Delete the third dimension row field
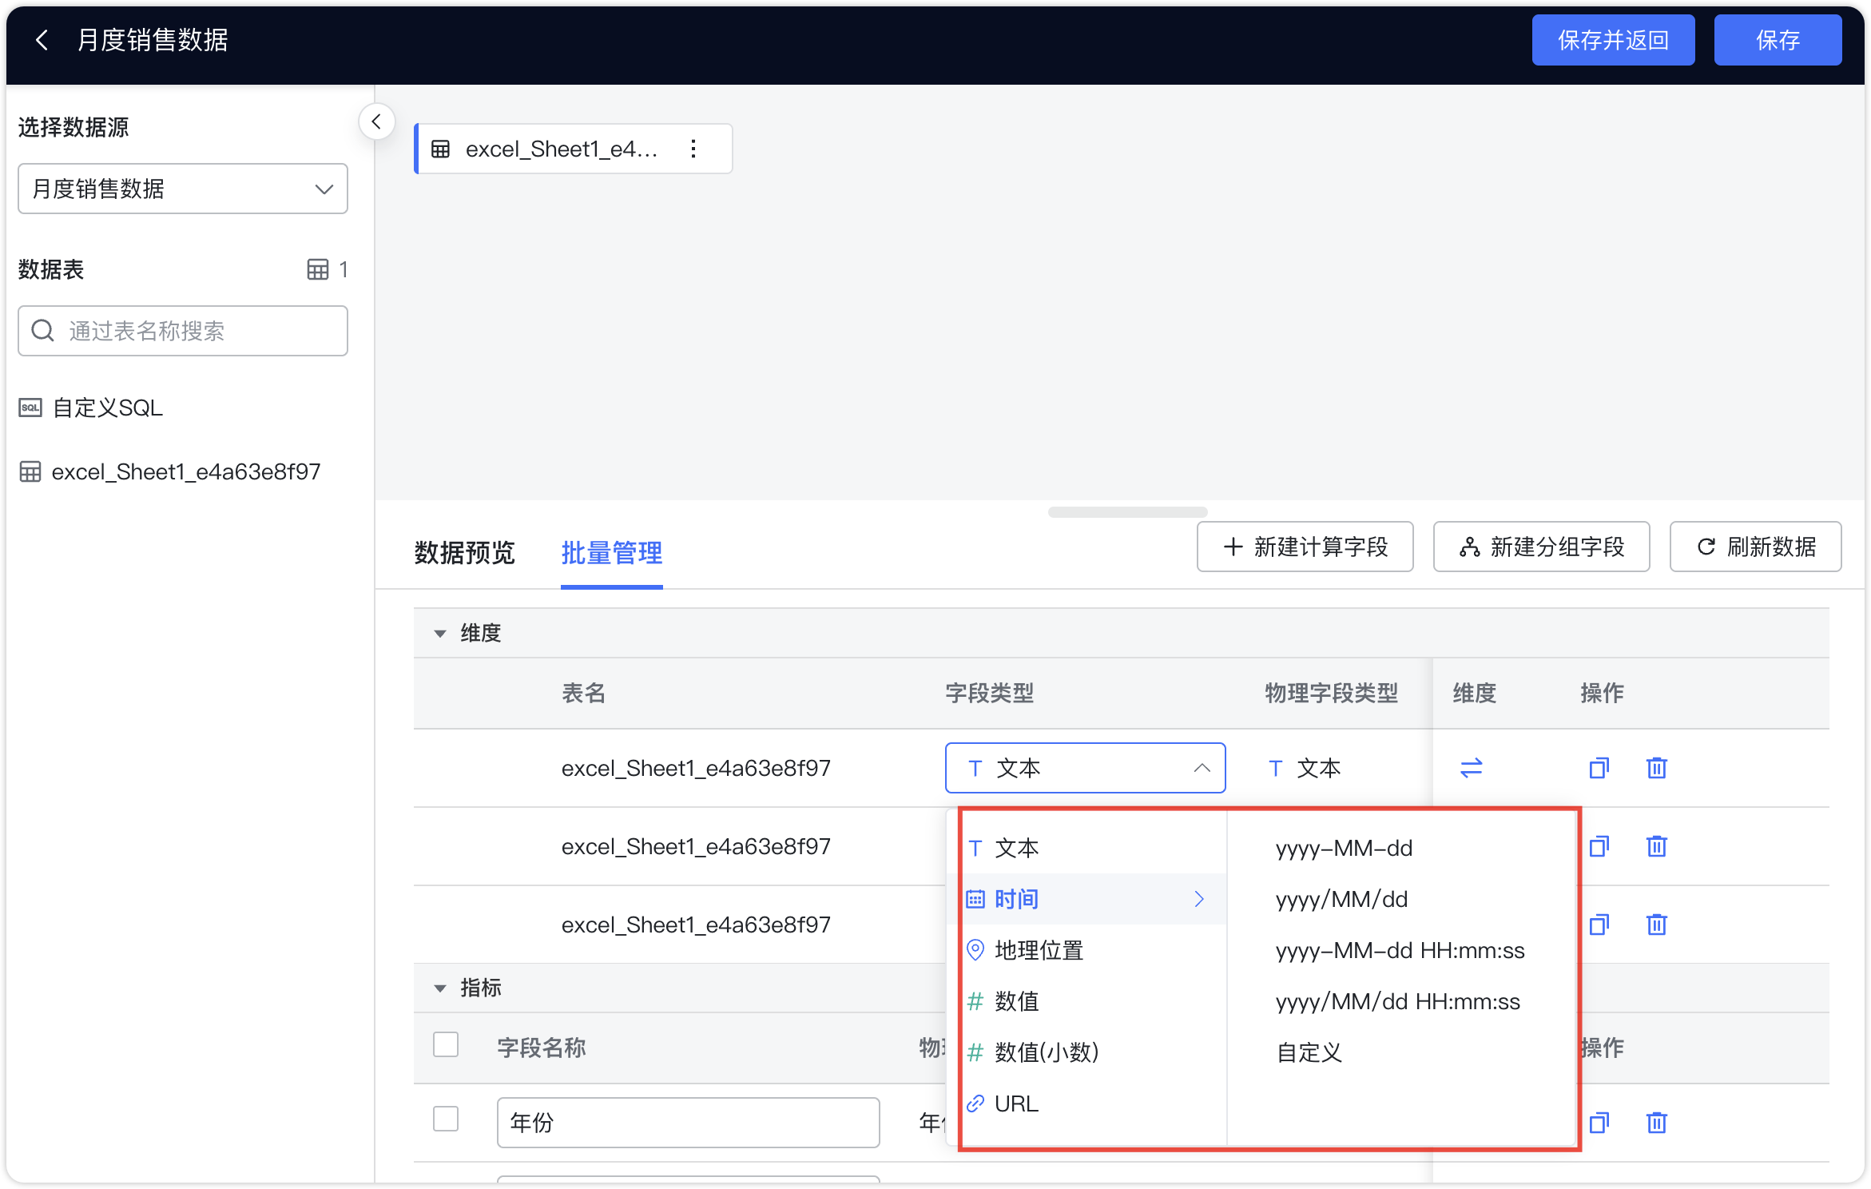The width and height of the screenshot is (1871, 1189). tap(1656, 925)
